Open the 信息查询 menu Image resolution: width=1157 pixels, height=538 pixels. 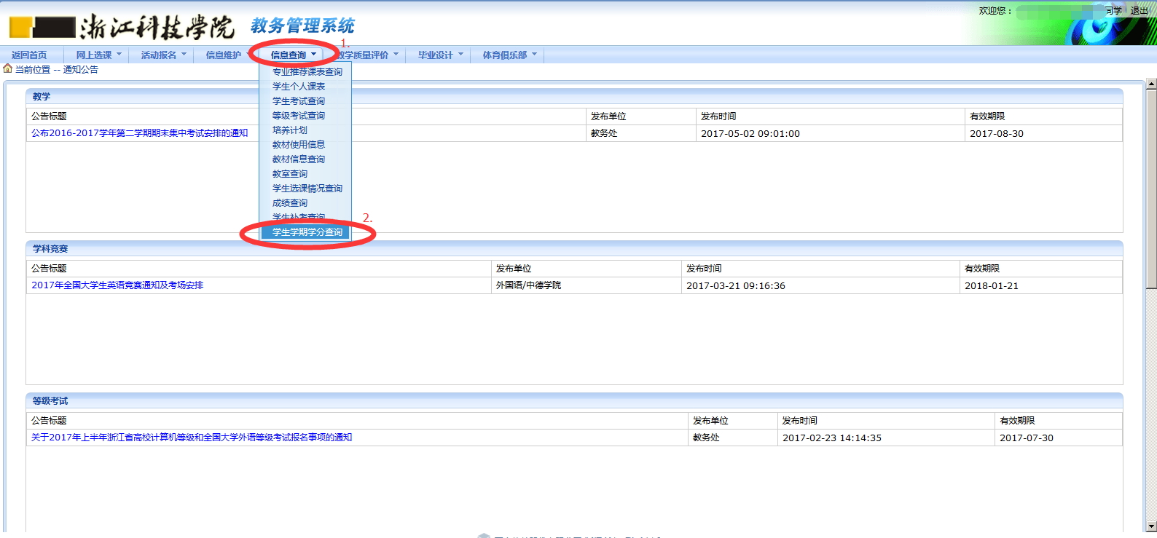click(293, 55)
